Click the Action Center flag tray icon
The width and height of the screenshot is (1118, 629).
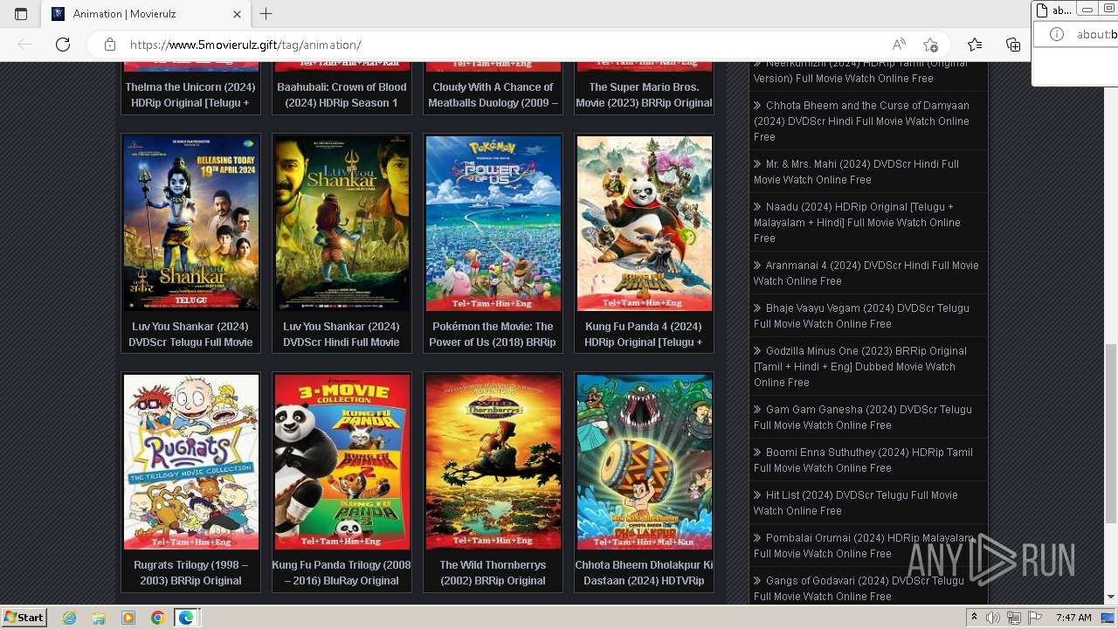coord(1035,618)
